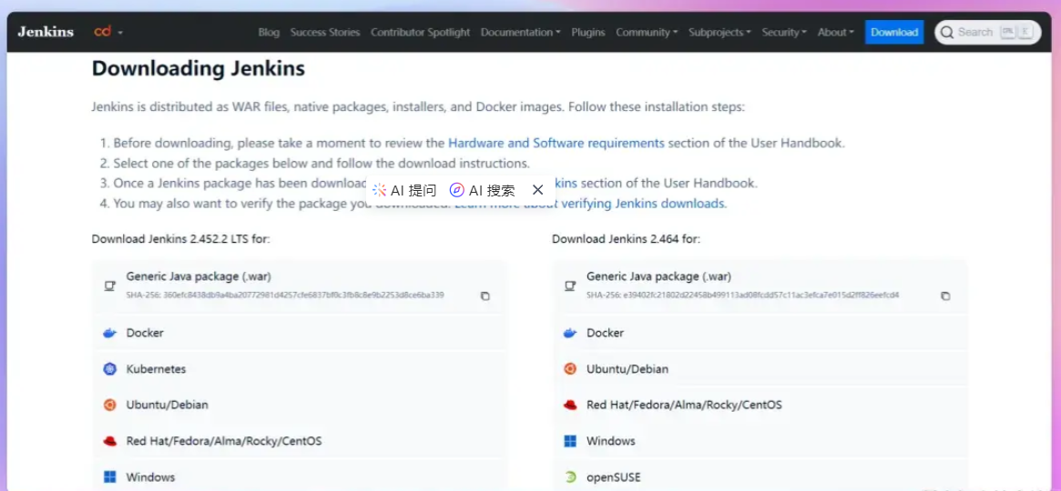Click the CD Foundation logo icon

tap(103, 32)
